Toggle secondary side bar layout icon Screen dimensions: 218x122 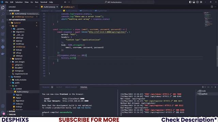pyautogui.click(x=198, y=2)
